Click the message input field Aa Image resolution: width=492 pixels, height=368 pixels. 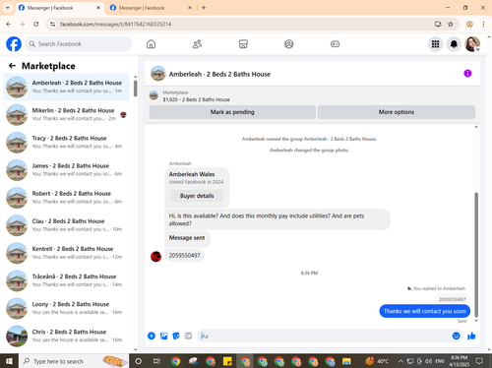click(325, 336)
